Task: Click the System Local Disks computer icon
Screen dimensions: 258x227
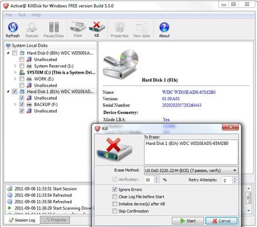Action: (8, 45)
